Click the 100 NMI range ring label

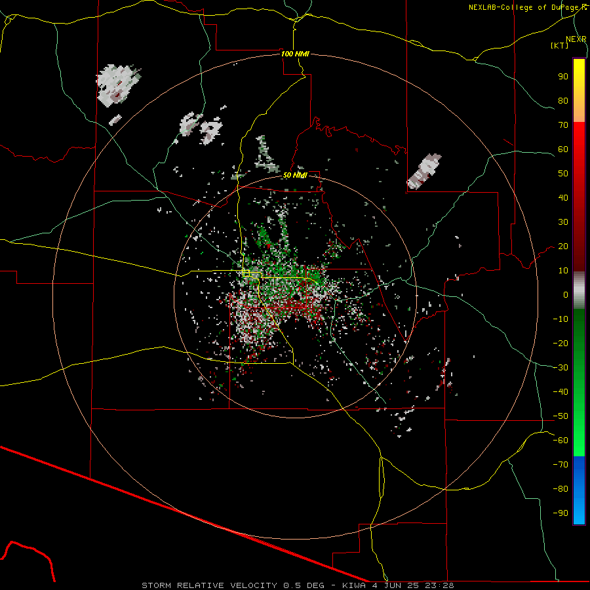point(295,54)
